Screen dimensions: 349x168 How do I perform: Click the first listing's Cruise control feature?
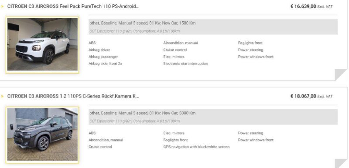[175, 50]
